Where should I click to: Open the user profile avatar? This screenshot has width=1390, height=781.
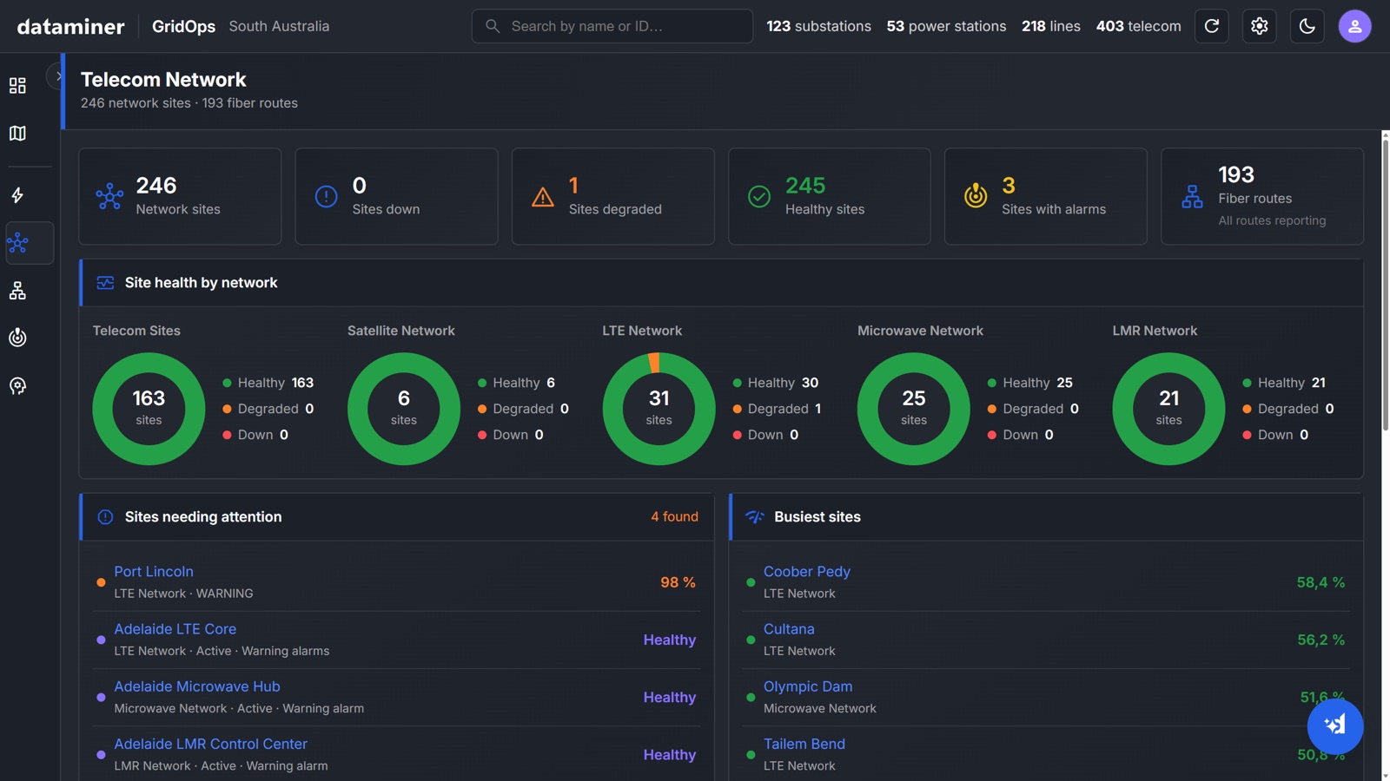point(1355,26)
